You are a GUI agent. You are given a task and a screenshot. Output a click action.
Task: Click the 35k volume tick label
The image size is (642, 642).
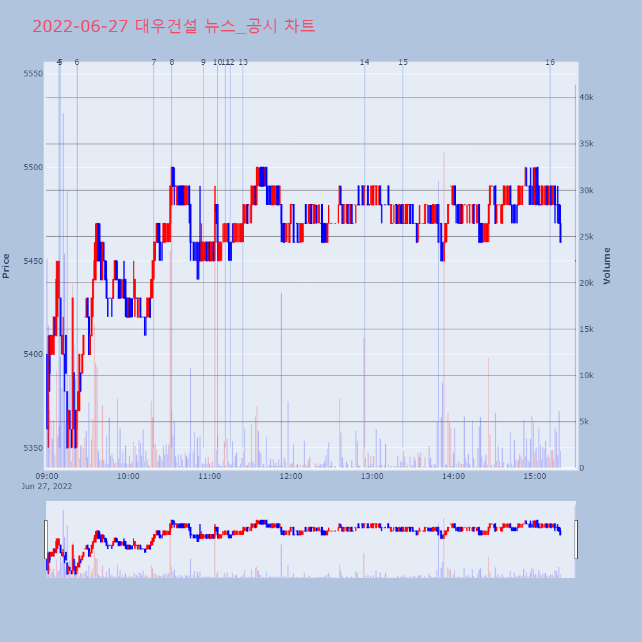click(x=586, y=144)
